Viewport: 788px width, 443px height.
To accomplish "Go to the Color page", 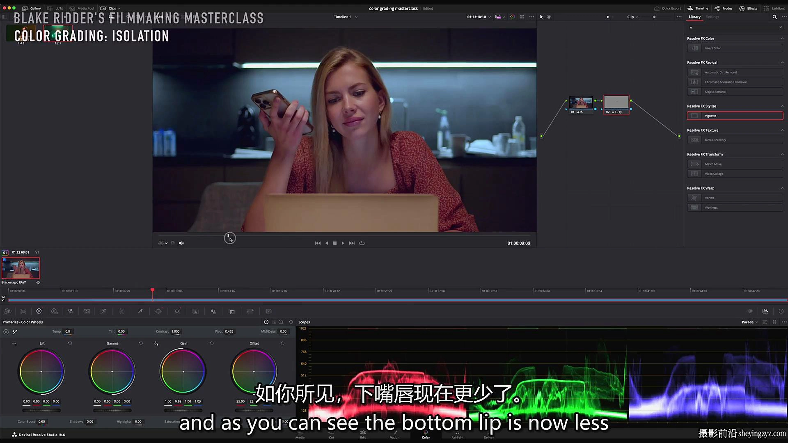I will tap(426, 435).
